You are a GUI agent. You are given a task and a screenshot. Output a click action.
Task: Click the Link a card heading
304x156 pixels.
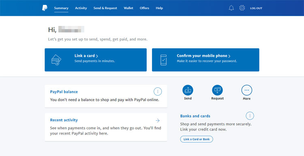tap(85, 56)
